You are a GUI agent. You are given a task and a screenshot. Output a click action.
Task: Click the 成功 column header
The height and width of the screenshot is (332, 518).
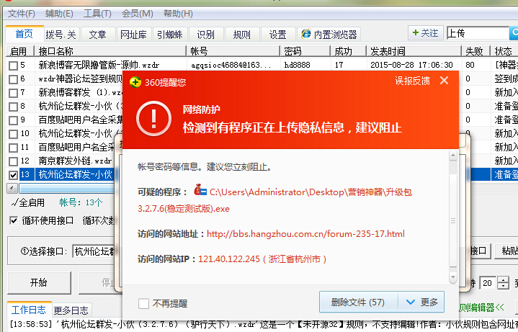coord(348,51)
